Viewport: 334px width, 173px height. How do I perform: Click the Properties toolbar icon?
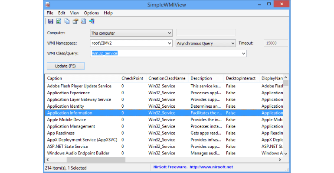point(75,21)
